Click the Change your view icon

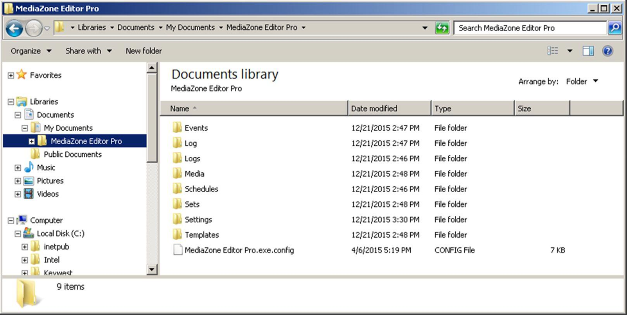point(553,51)
